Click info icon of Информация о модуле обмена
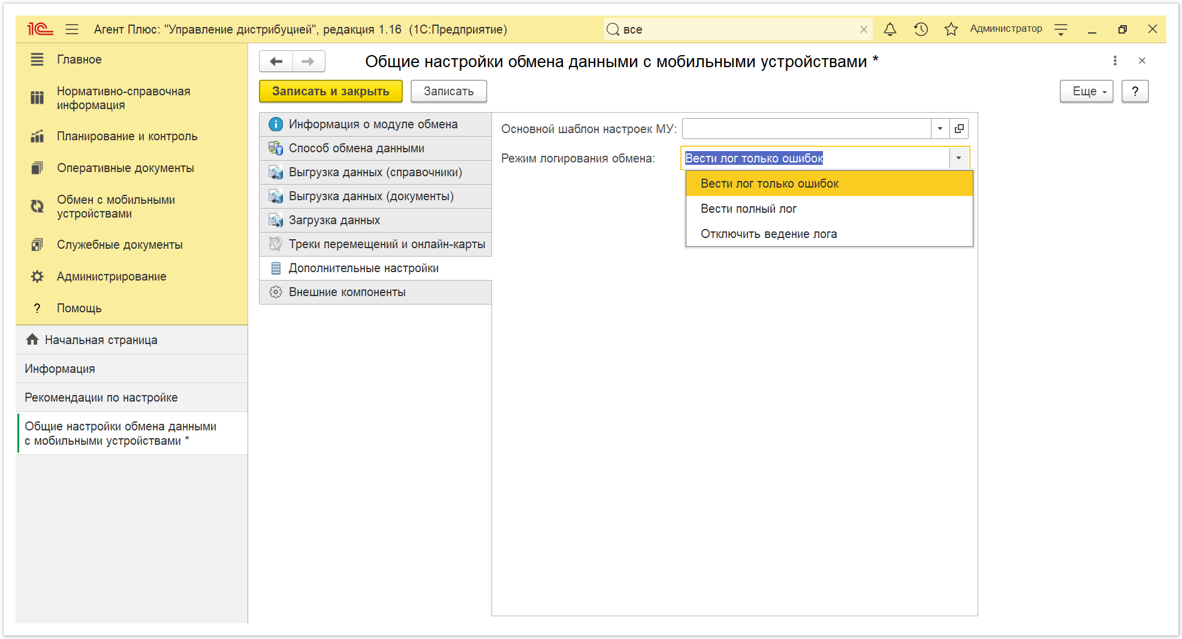This screenshot has height=639, width=1182. click(276, 124)
